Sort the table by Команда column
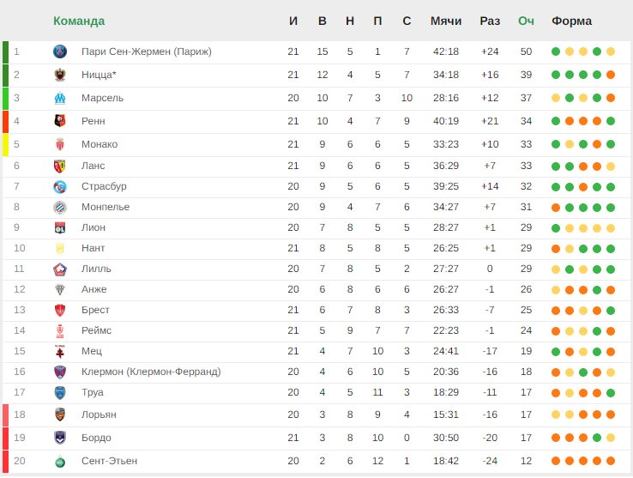 point(79,21)
